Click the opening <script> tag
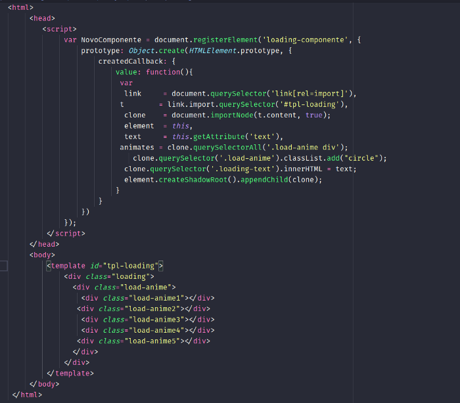The height and width of the screenshot is (403, 460). pos(59,30)
